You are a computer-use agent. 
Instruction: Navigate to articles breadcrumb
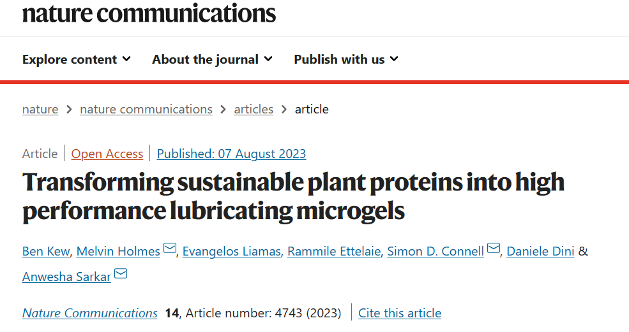click(x=254, y=109)
